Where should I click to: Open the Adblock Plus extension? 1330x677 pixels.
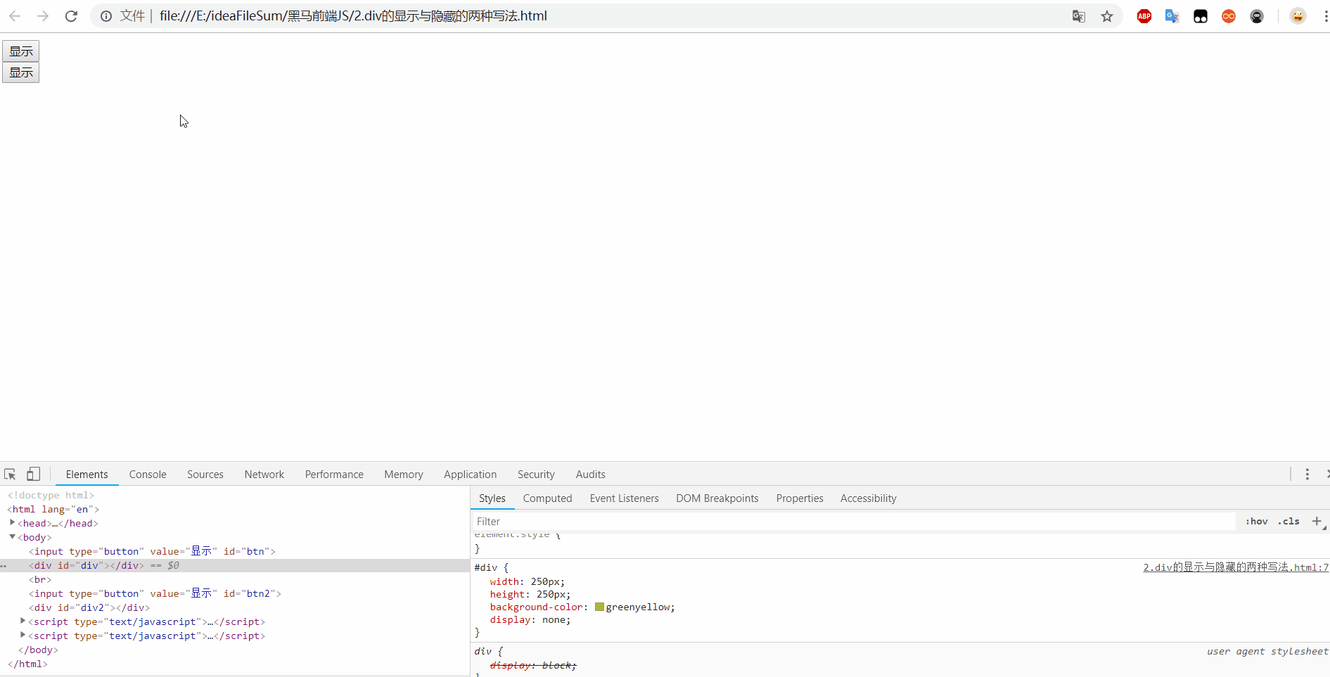[1144, 16]
